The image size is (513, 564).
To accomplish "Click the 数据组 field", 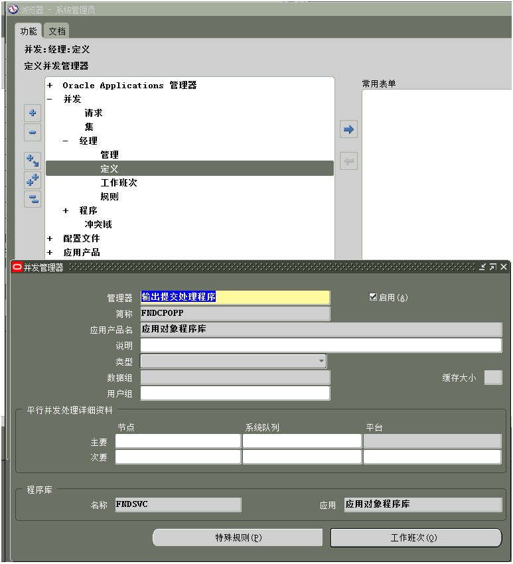I will click(236, 378).
